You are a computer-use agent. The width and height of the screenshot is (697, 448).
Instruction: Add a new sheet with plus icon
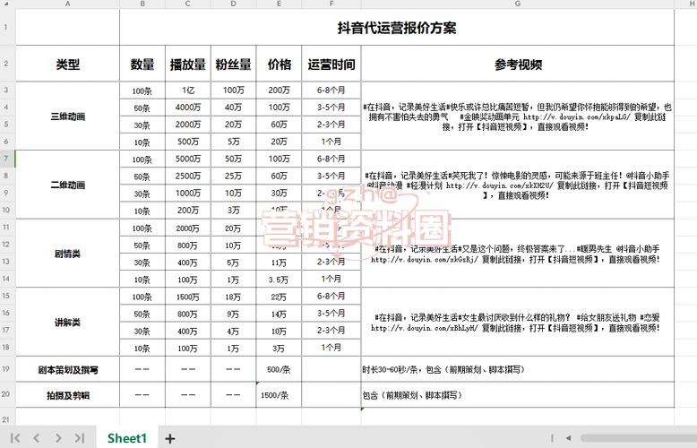[x=169, y=438]
